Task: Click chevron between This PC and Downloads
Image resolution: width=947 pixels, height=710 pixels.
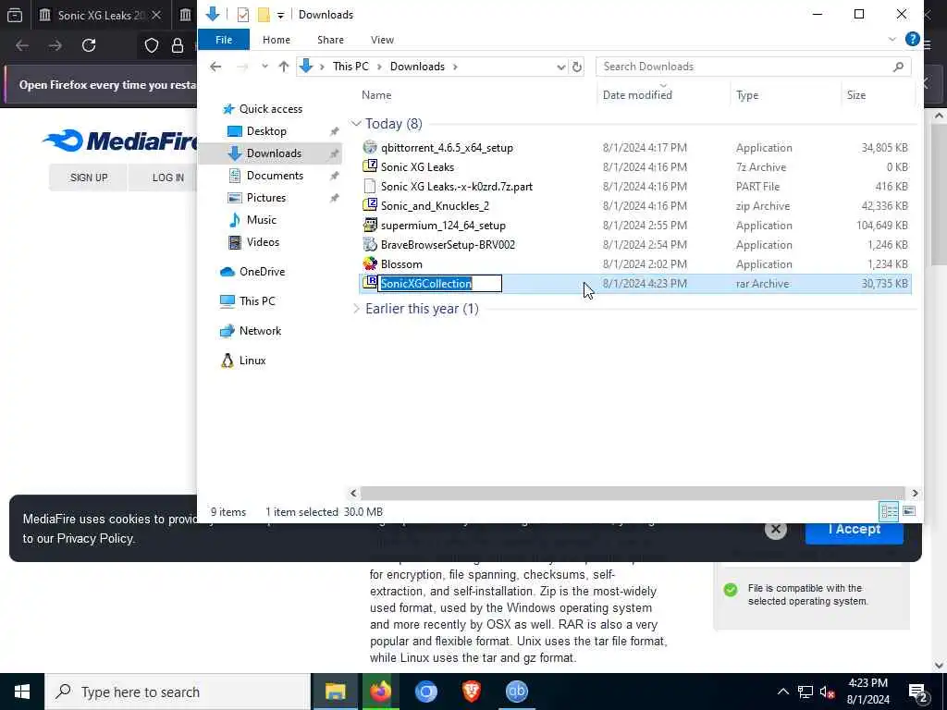Action: click(379, 67)
